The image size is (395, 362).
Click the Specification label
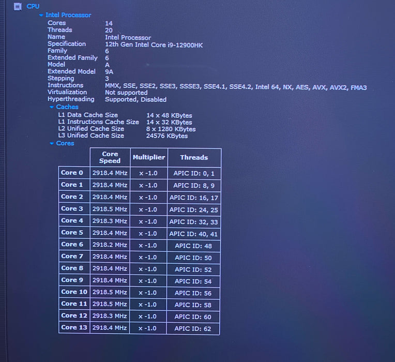click(x=67, y=44)
